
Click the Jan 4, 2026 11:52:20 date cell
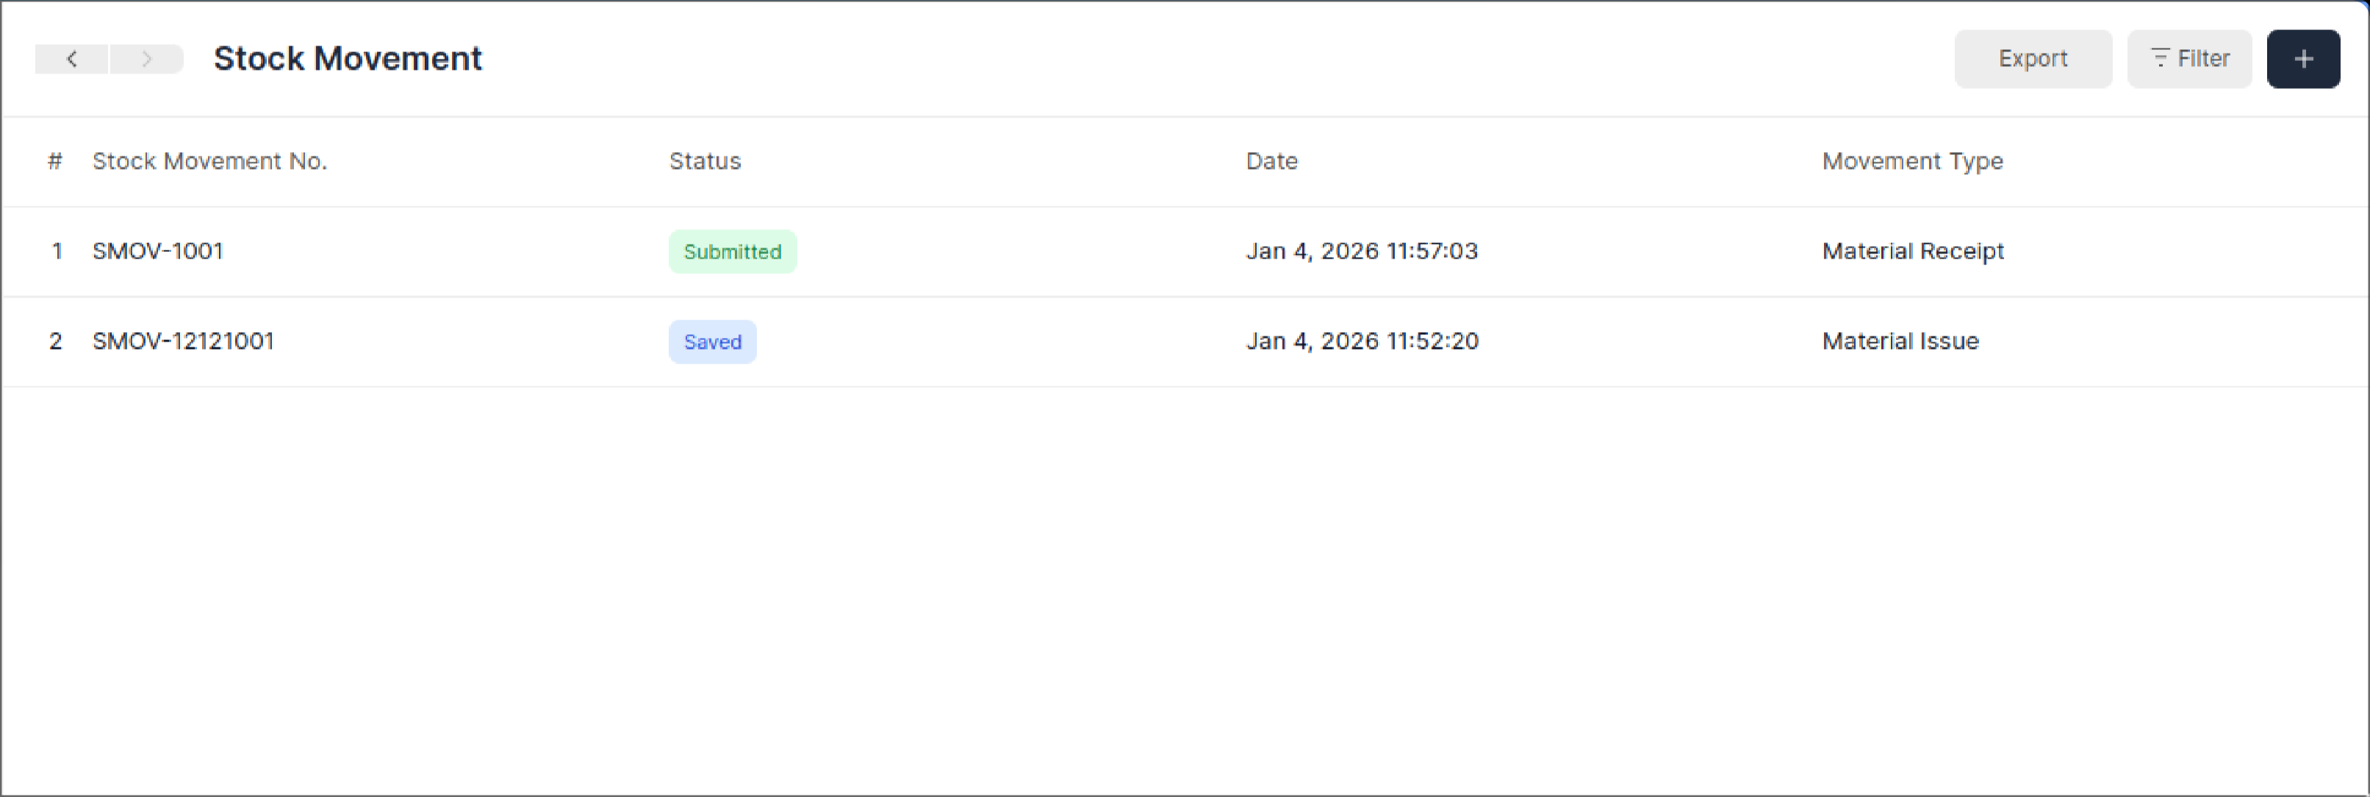1361,341
